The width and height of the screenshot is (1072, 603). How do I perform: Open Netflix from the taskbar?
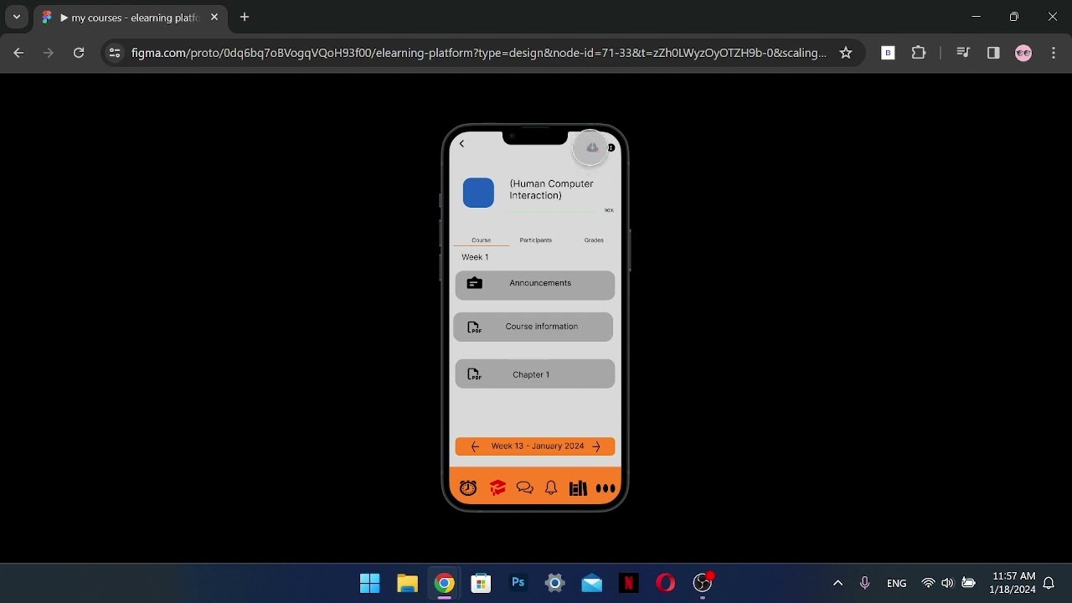coord(628,583)
